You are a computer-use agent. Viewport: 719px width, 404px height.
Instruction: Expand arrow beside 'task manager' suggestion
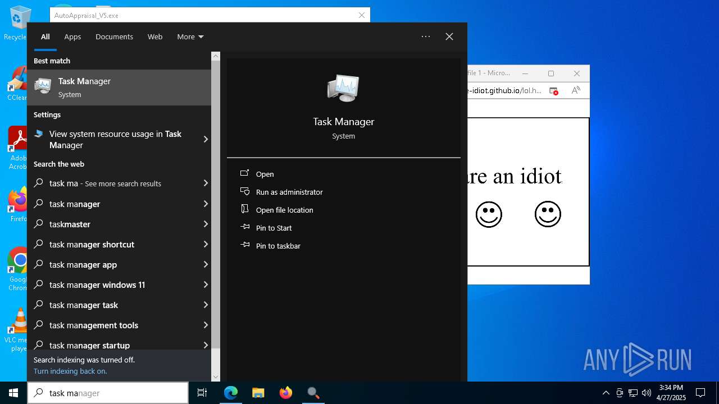206,204
